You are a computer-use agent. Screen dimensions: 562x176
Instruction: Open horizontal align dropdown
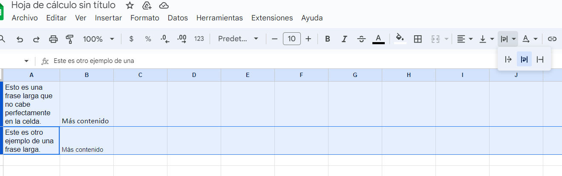[464, 39]
